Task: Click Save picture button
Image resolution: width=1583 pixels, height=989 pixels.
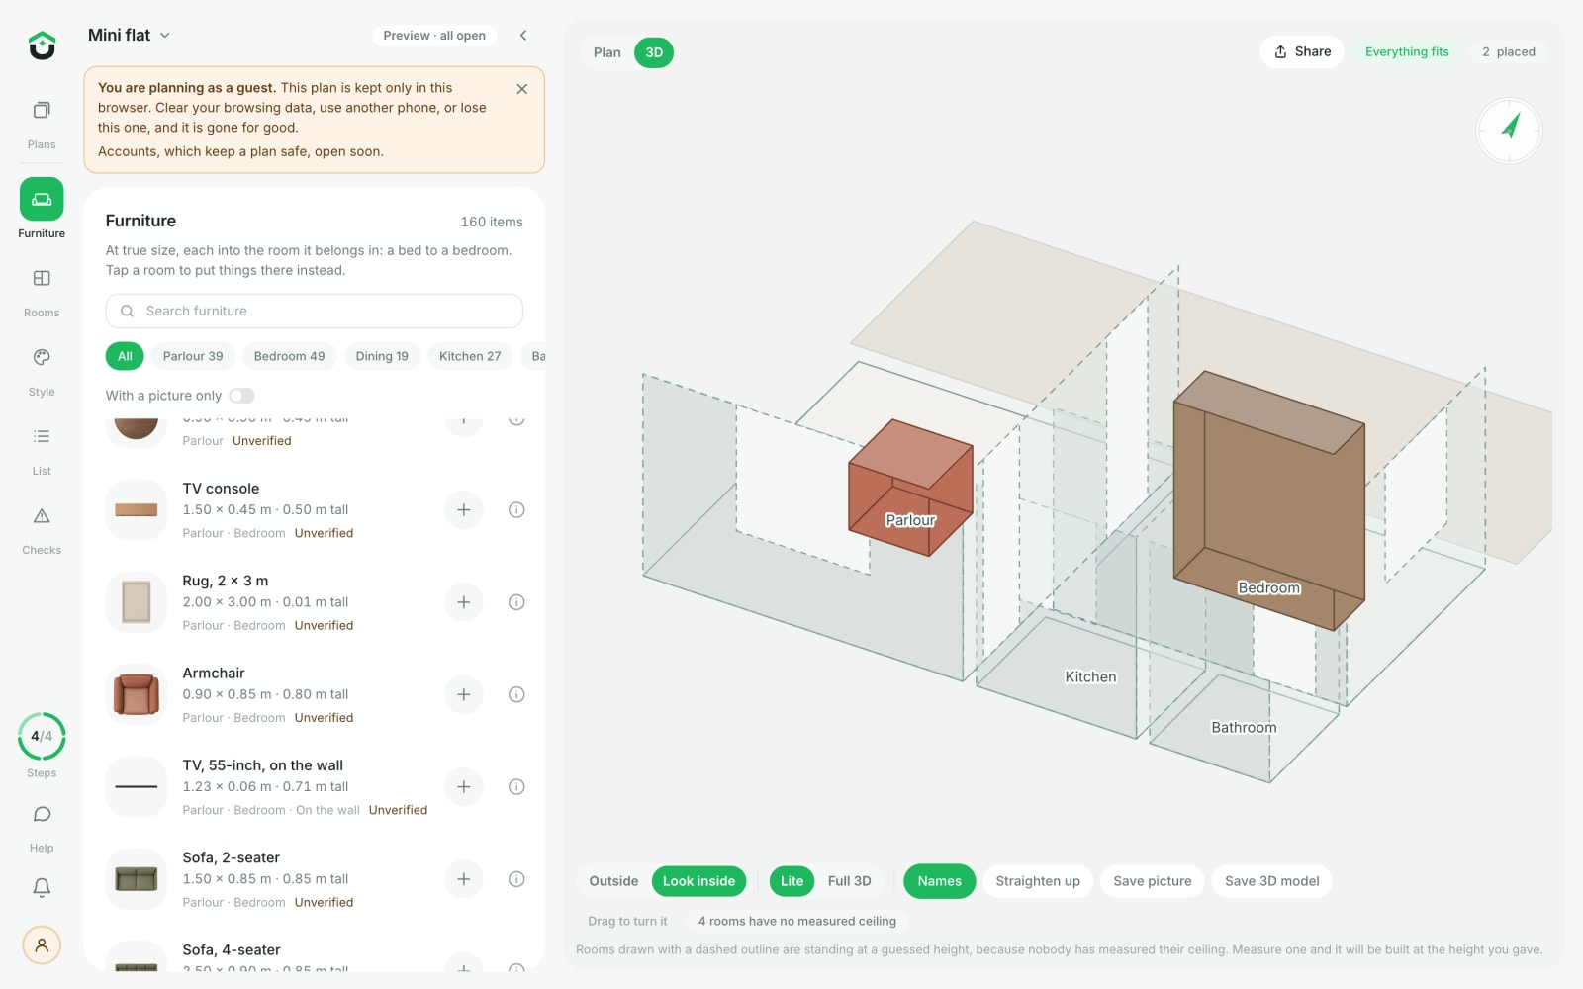Action: 1152,881
